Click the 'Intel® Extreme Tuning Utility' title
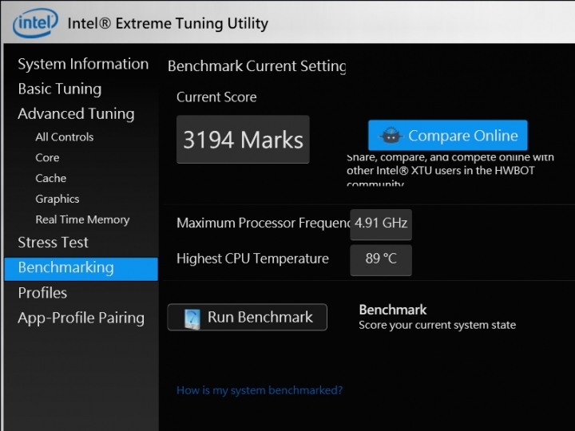The width and height of the screenshot is (575, 431). coord(168,23)
